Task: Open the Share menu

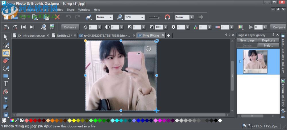Action: point(71,10)
